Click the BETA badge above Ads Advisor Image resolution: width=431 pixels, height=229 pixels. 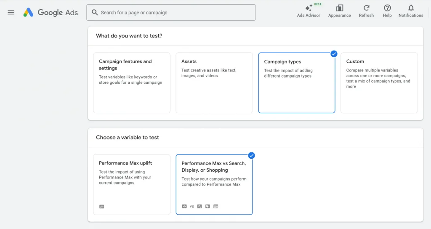click(x=318, y=4)
